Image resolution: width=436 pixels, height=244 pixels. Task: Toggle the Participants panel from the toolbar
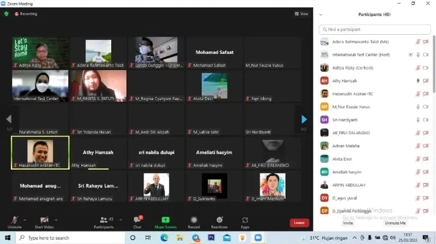(x=103, y=220)
